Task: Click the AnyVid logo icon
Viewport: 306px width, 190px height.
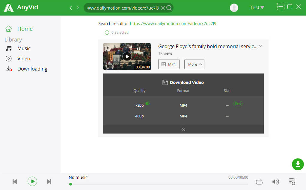Action: [9, 8]
